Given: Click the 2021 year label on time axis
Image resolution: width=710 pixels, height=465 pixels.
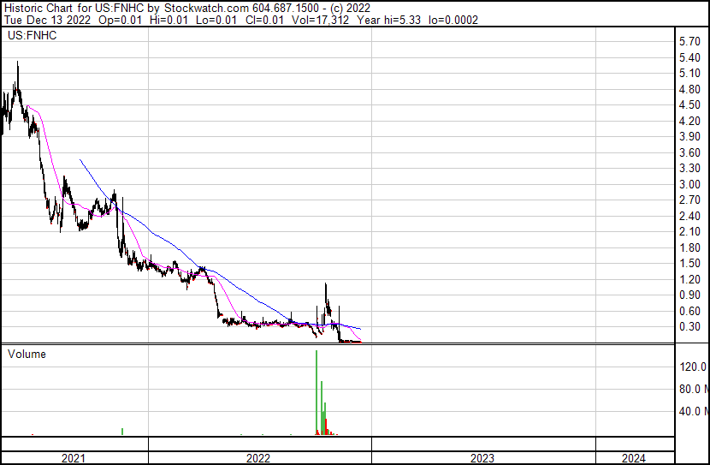Looking at the screenshot, I should [x=73, y=458].
